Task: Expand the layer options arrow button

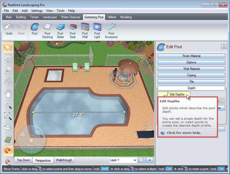Action: coord(149,160)
